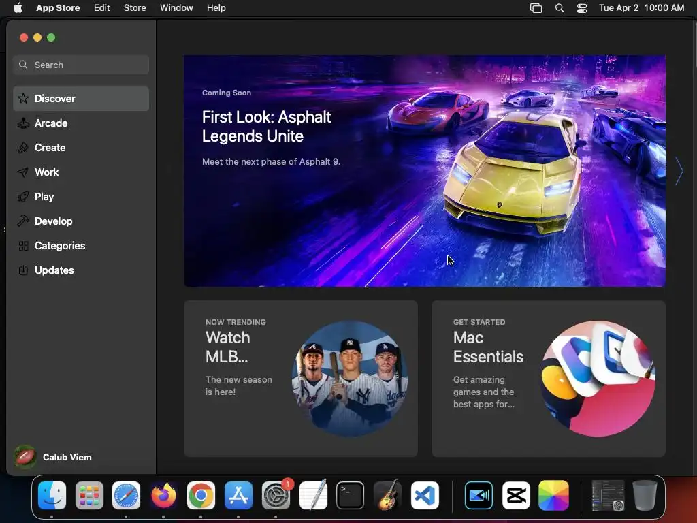The image size is (697, 523).
Task: Click the First Look: Asphalt Legends Unite title
Action: click(266, 126)
